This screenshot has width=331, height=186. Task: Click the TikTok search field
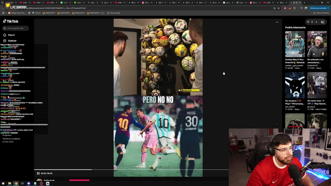[16, 28]
